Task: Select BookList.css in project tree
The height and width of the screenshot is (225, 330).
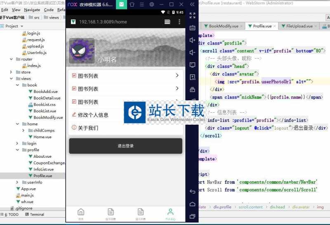Action: pyautogui.click(x=42, y=104)
